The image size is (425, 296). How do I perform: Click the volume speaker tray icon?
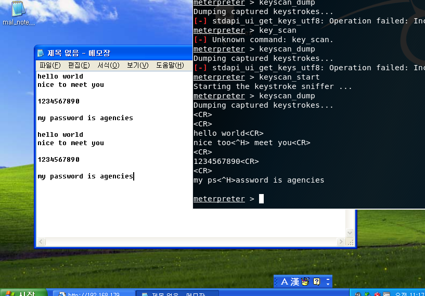(x=358, y=294)
